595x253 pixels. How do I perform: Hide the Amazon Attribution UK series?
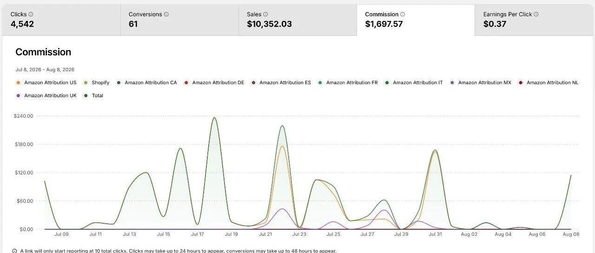[x=46, y=96]
